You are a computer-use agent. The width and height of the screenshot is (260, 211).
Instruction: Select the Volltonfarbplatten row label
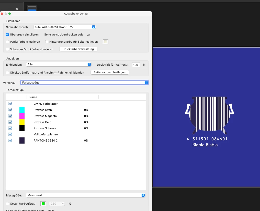46,134
